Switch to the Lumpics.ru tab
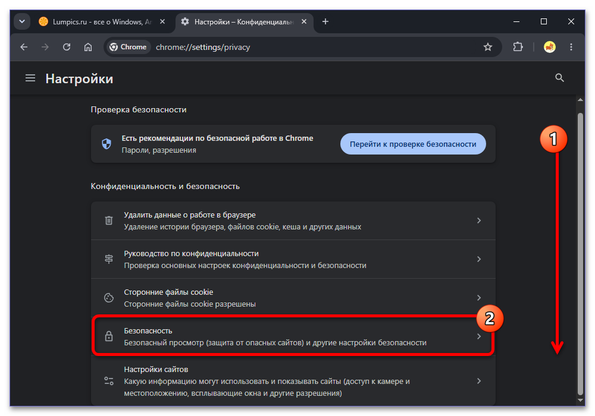 click(102, 22)
